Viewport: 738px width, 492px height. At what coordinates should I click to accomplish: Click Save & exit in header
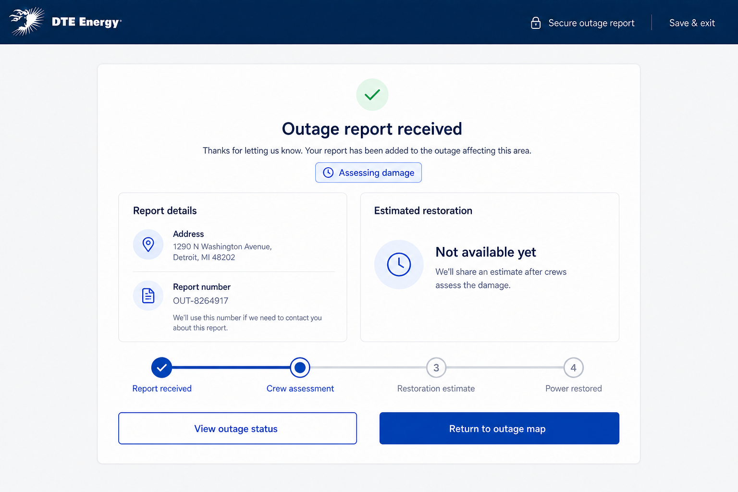692,23
